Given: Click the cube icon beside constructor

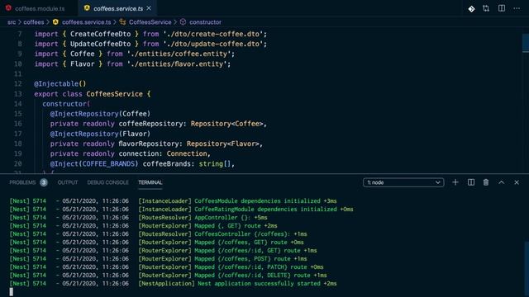Looking at the screenshot, I should click(183, 22).
